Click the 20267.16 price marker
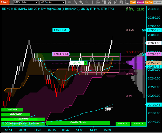Image resolution: width=162 pixels, height=133 pixels. tap(154, 67)
